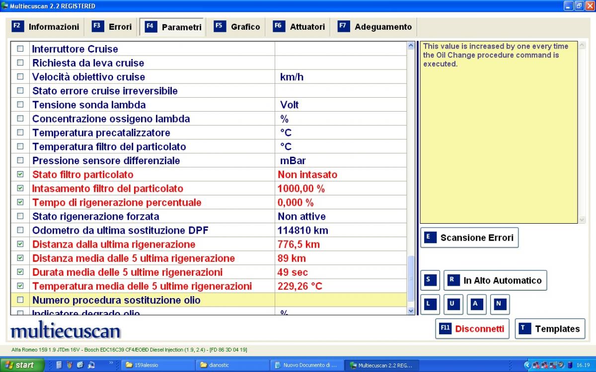Click the L shortcut button
The height and width of the screenshot is (372, 596).
[x=430, y=305]
